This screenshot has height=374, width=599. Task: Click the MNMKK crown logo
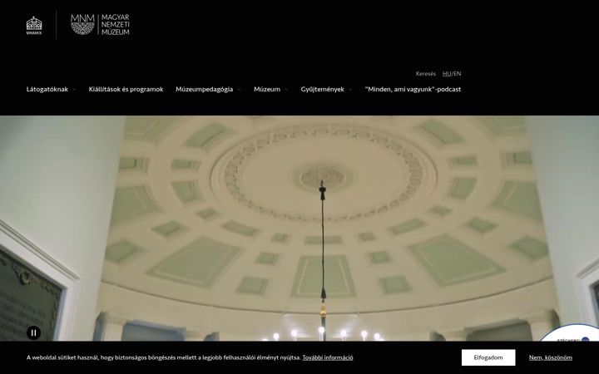tap(34, 25)
